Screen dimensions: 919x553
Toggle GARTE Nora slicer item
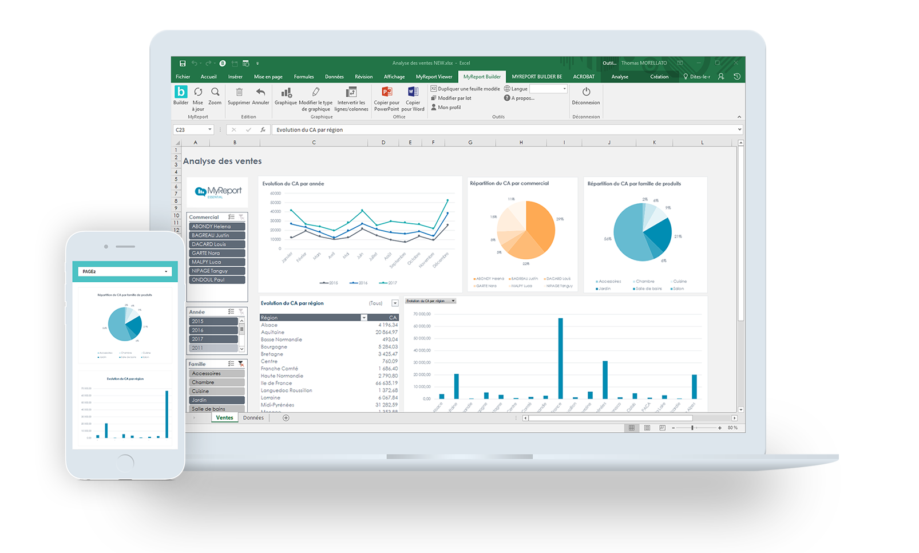[x=217, y=253]
